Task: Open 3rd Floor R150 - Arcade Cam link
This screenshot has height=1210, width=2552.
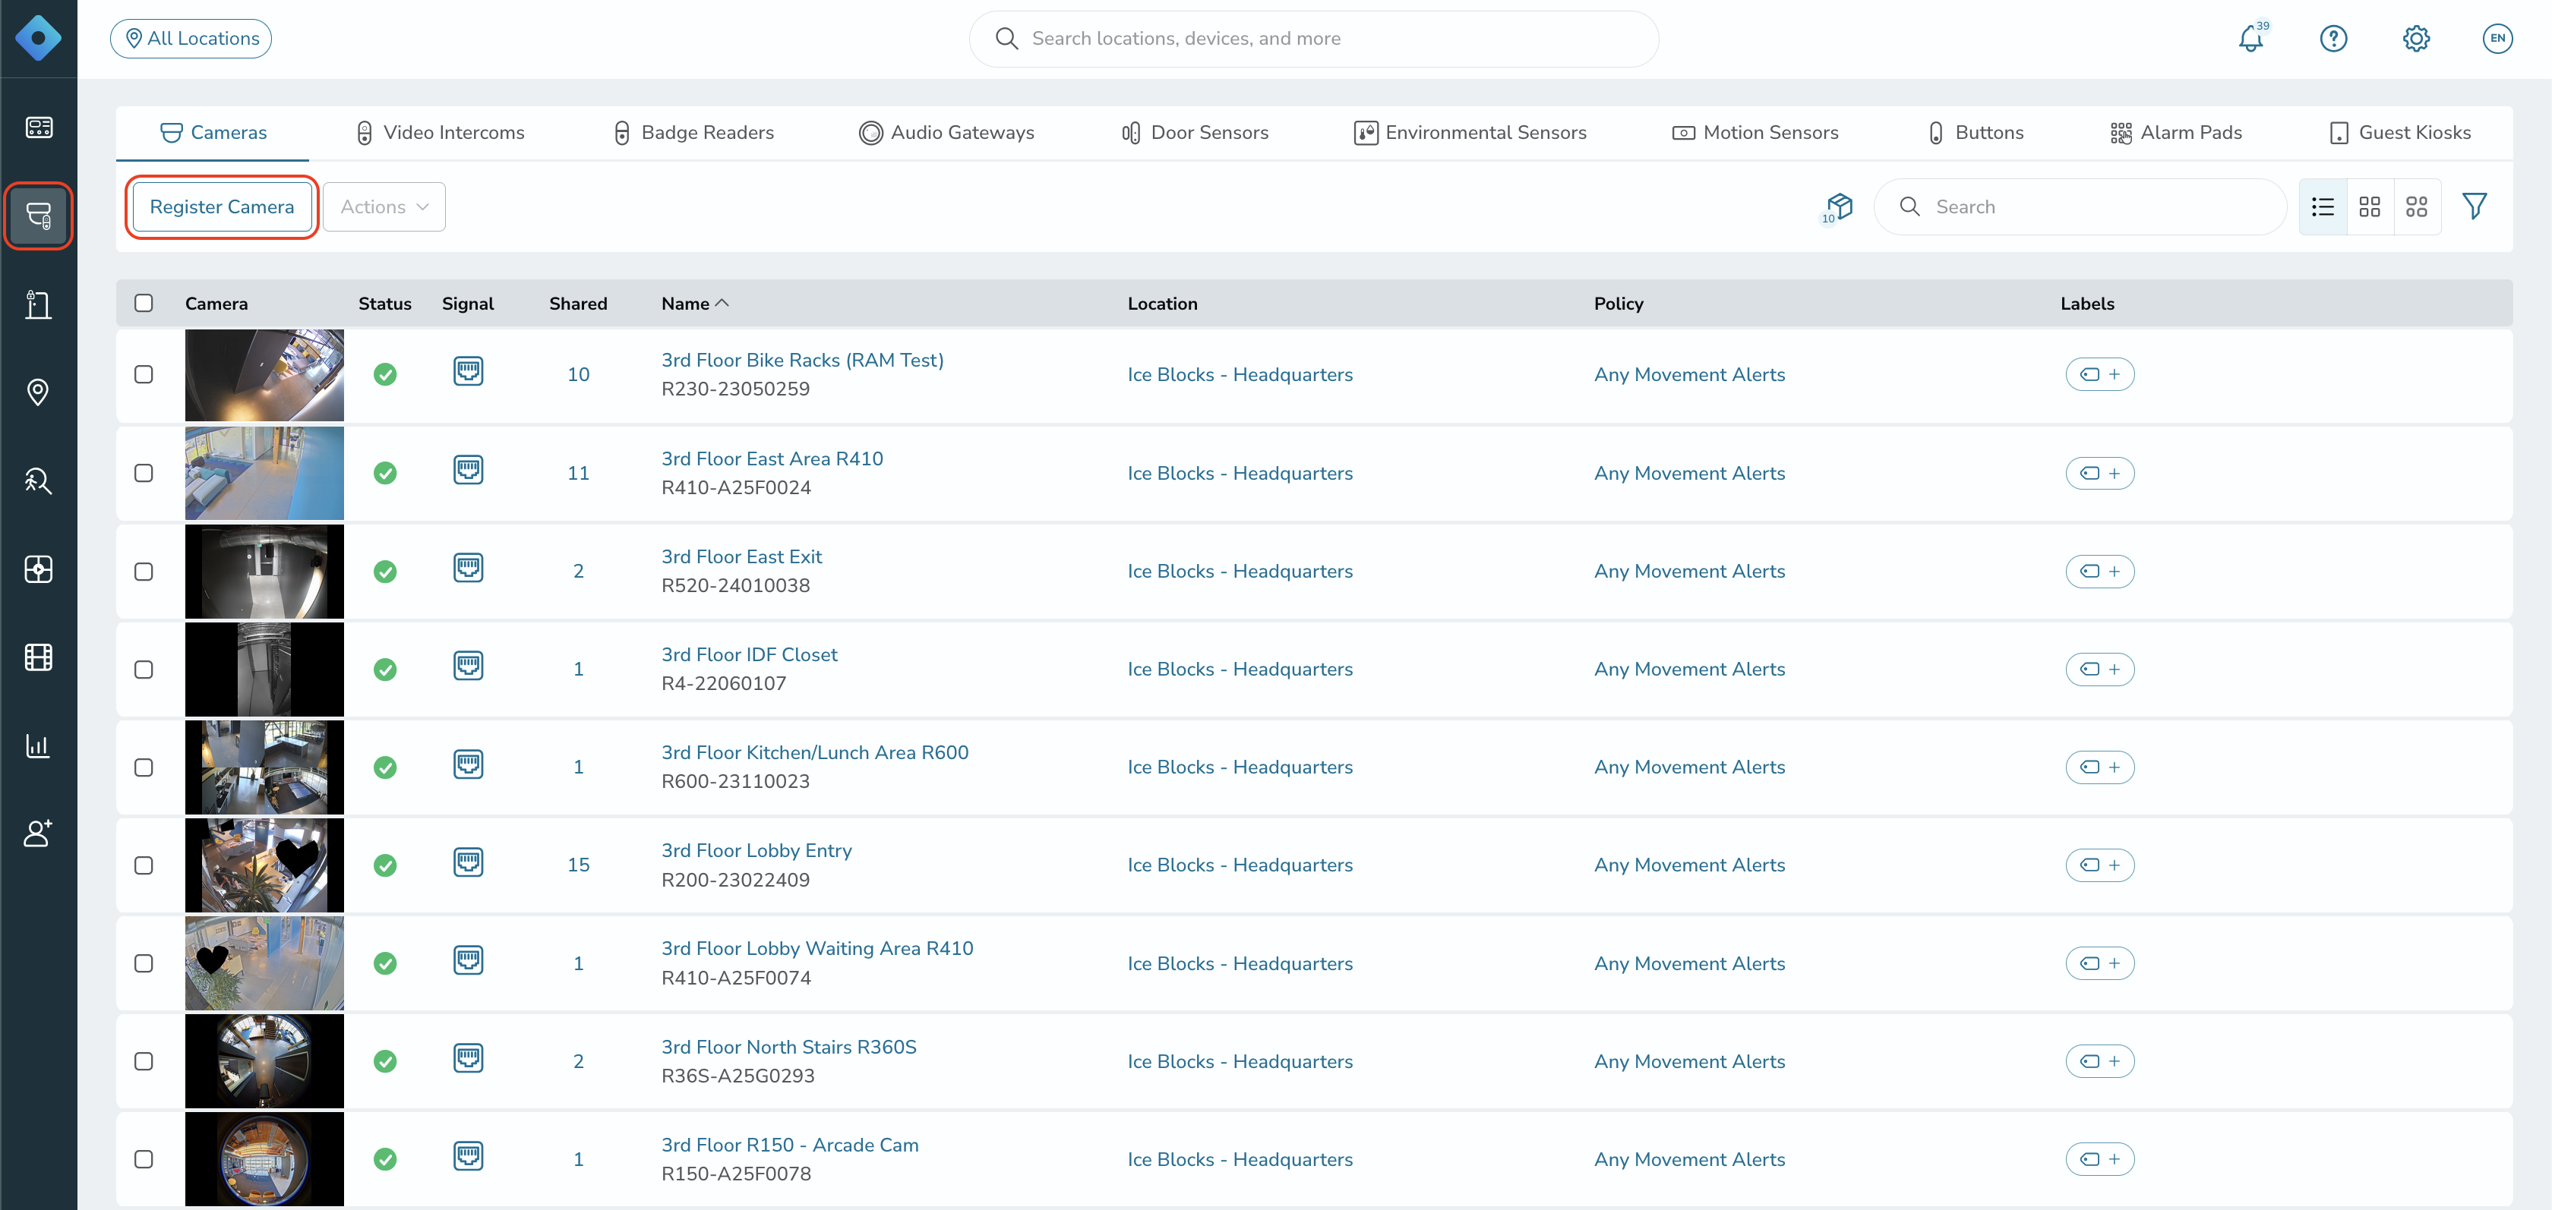Action: coord(790,1145)
